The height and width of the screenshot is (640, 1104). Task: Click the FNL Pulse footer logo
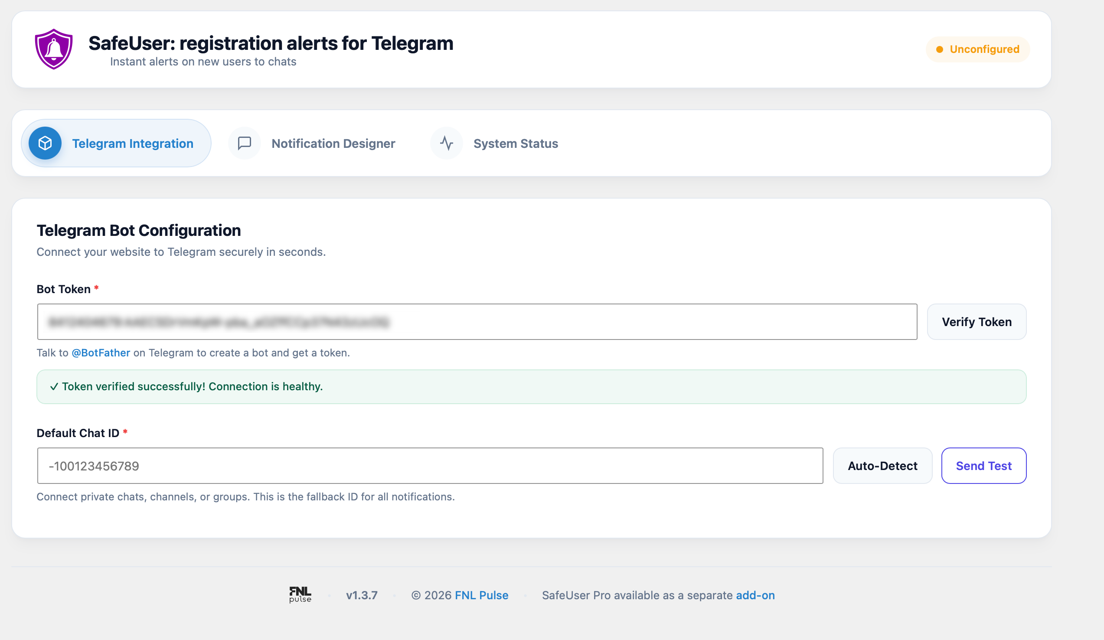click(300, 595)
